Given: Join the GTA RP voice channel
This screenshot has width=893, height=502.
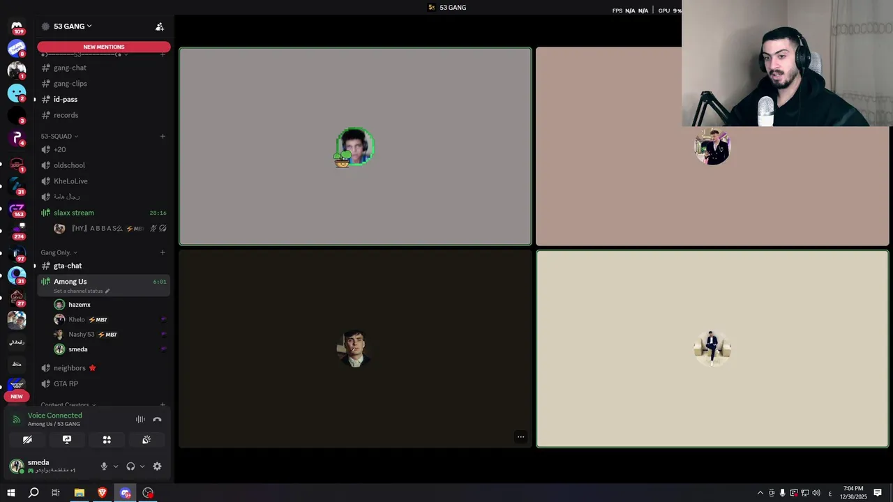Looking at the screenshot, I should tap(104, 383).
